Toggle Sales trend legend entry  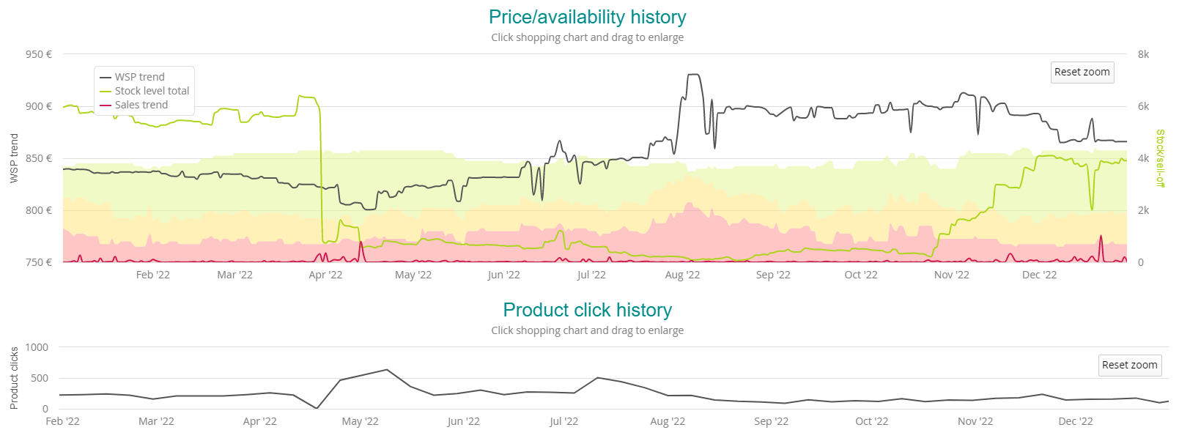point(141,105)
